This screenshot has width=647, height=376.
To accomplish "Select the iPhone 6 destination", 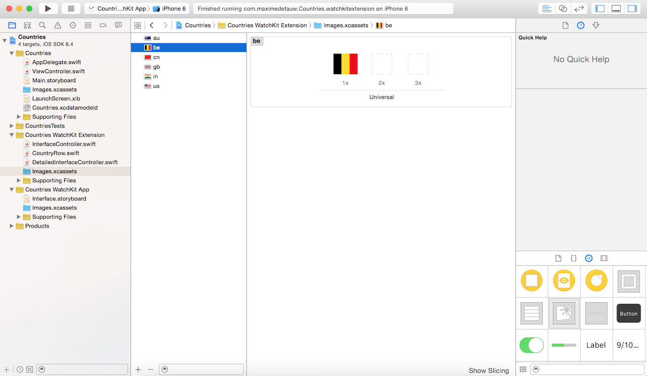I will 170,9.
